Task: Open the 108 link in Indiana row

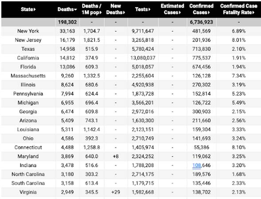Action: pos(197,165)
